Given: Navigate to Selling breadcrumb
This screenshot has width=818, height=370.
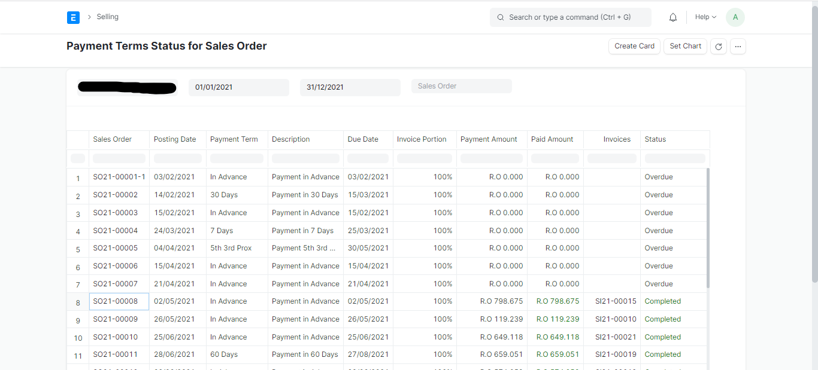Looking at the screenshot, I should (108, 17).
